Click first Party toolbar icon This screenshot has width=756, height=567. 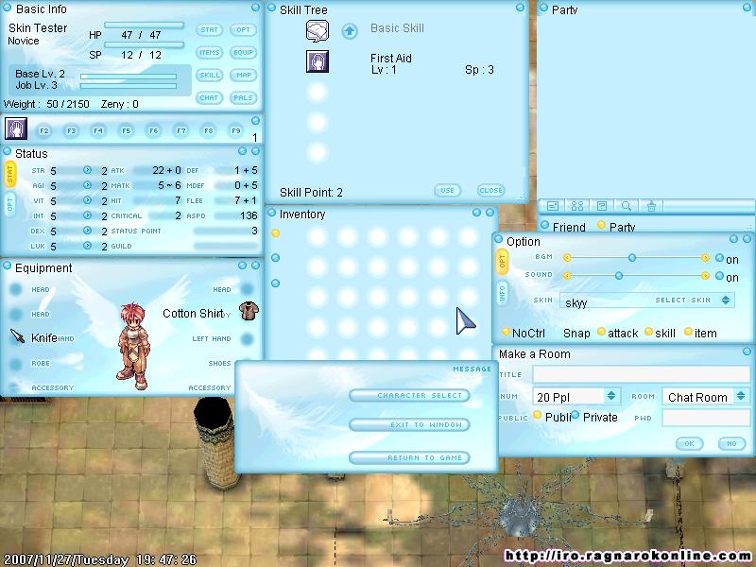click(553, 206)
